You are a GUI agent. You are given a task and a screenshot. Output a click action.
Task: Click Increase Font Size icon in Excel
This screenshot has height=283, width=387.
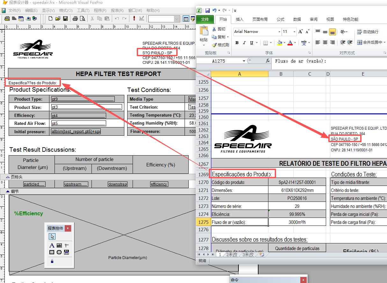pyautogui.click(x=301, y=32)
